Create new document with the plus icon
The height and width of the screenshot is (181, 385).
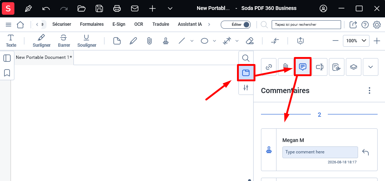(152, 8)
